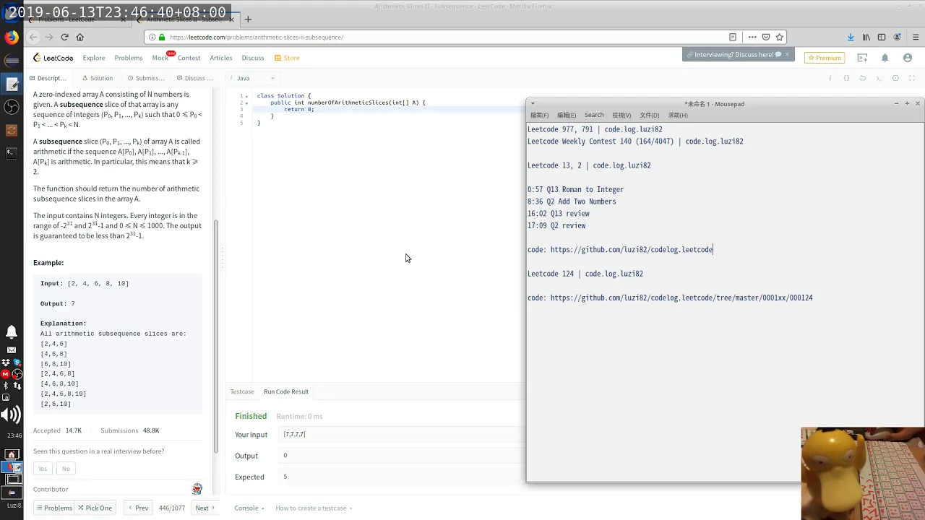The width and height of the screenshot is (925, 520).
Task: Click the Premium button
Action: coord(825,58)
